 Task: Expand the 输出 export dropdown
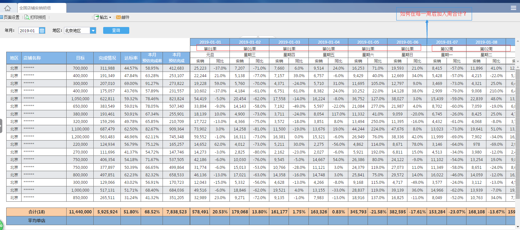coord(103,17)
